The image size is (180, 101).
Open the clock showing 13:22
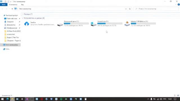(170, 99)
